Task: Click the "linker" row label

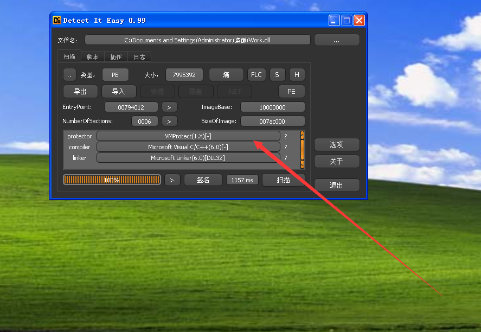Action: point(80,158)
